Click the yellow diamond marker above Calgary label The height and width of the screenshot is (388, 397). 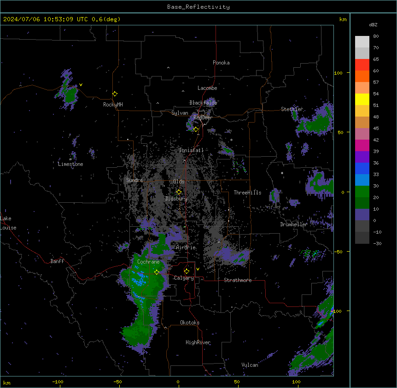187,271
